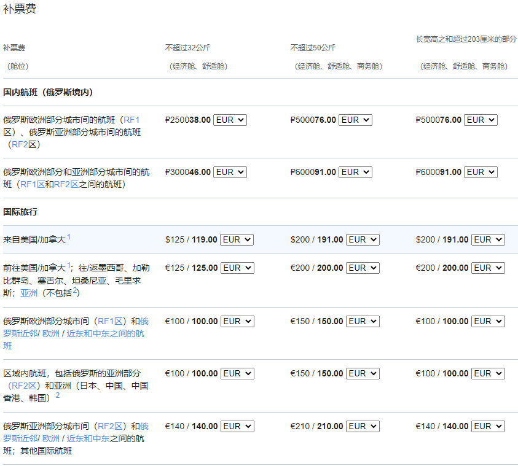Open RF2区 link in 区域内航班 row
Screen dimensions: 518x466
(25, 386)
